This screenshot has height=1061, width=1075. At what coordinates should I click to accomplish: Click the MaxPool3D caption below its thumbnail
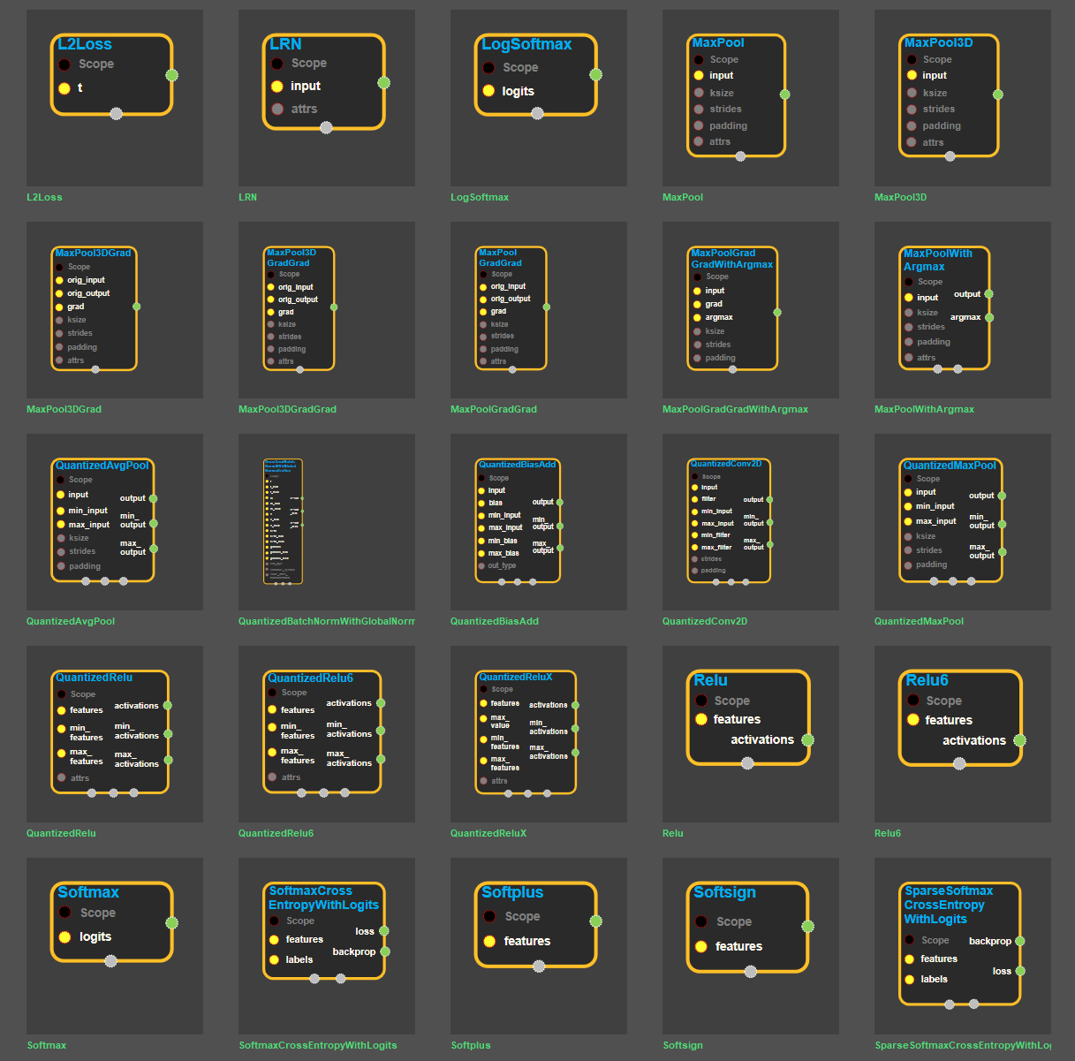tap(900, 197)
